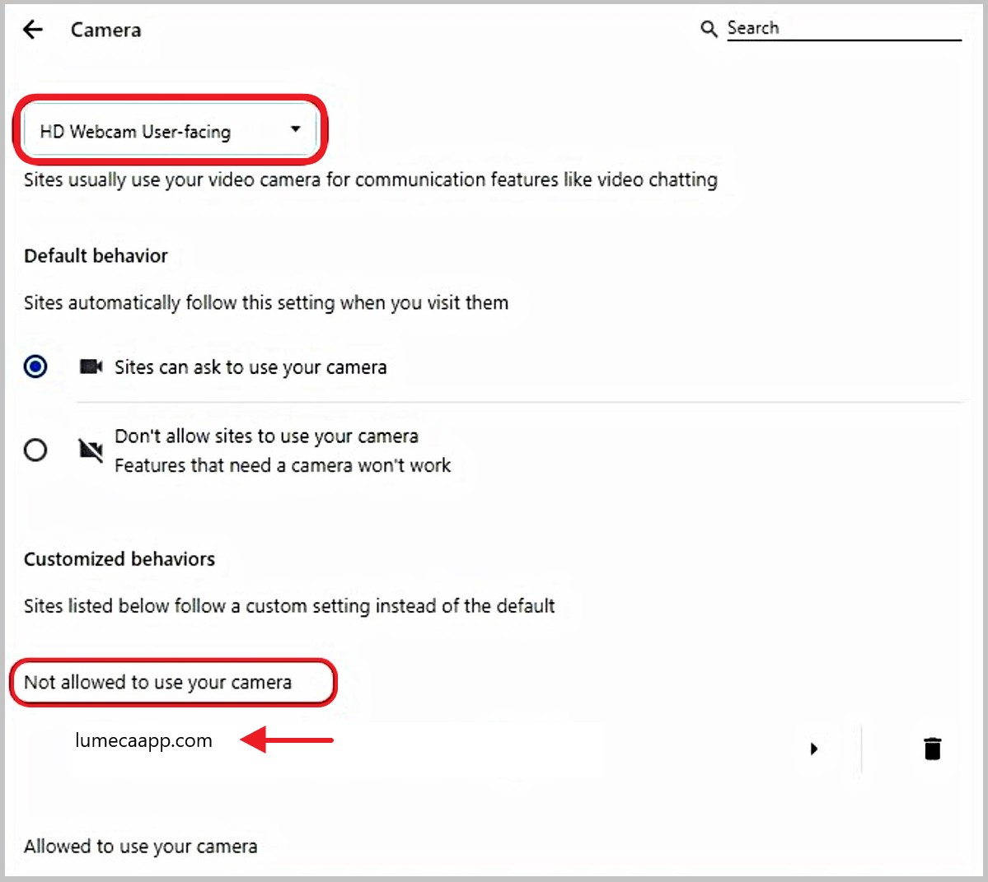Click 'Sites can ask to use your camera' label
Viewport: 988px width, 882px height.
coord(250,367)
